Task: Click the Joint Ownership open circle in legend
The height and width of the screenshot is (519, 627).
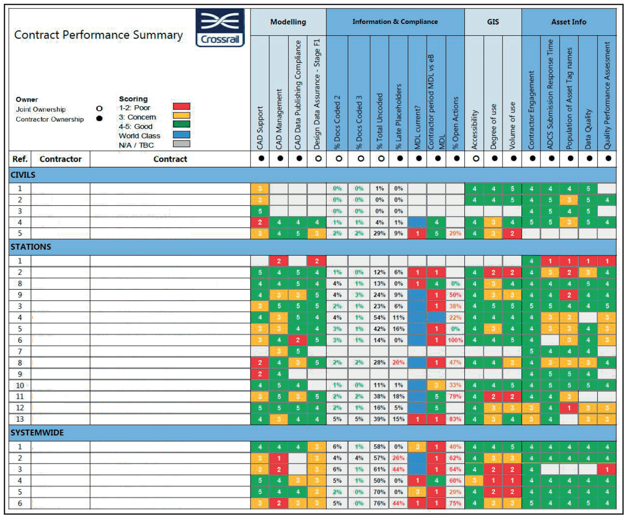Action: click(x=99, y=109)
